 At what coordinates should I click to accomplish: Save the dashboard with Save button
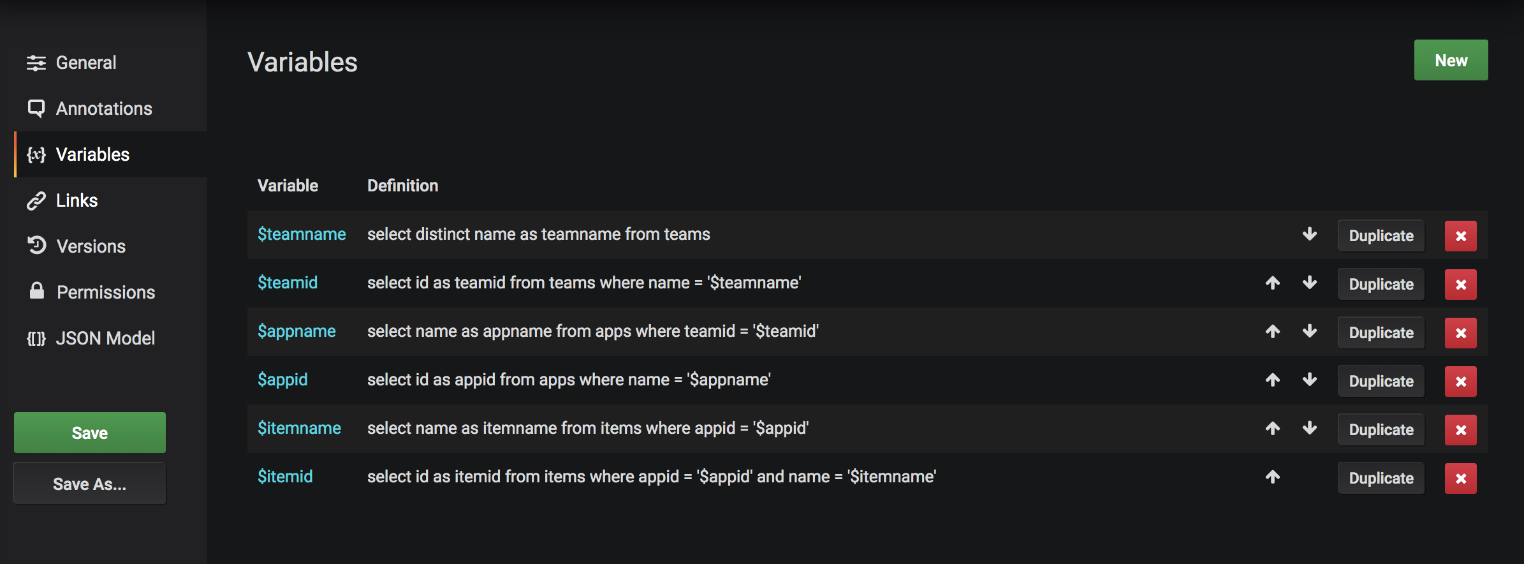coord(90,433)
